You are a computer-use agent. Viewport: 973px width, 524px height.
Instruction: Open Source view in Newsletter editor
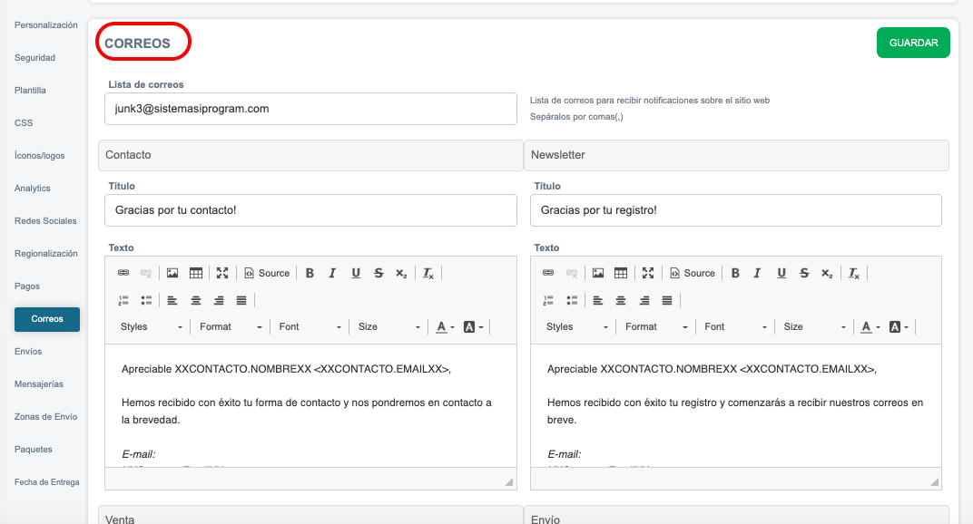point(693,273)
